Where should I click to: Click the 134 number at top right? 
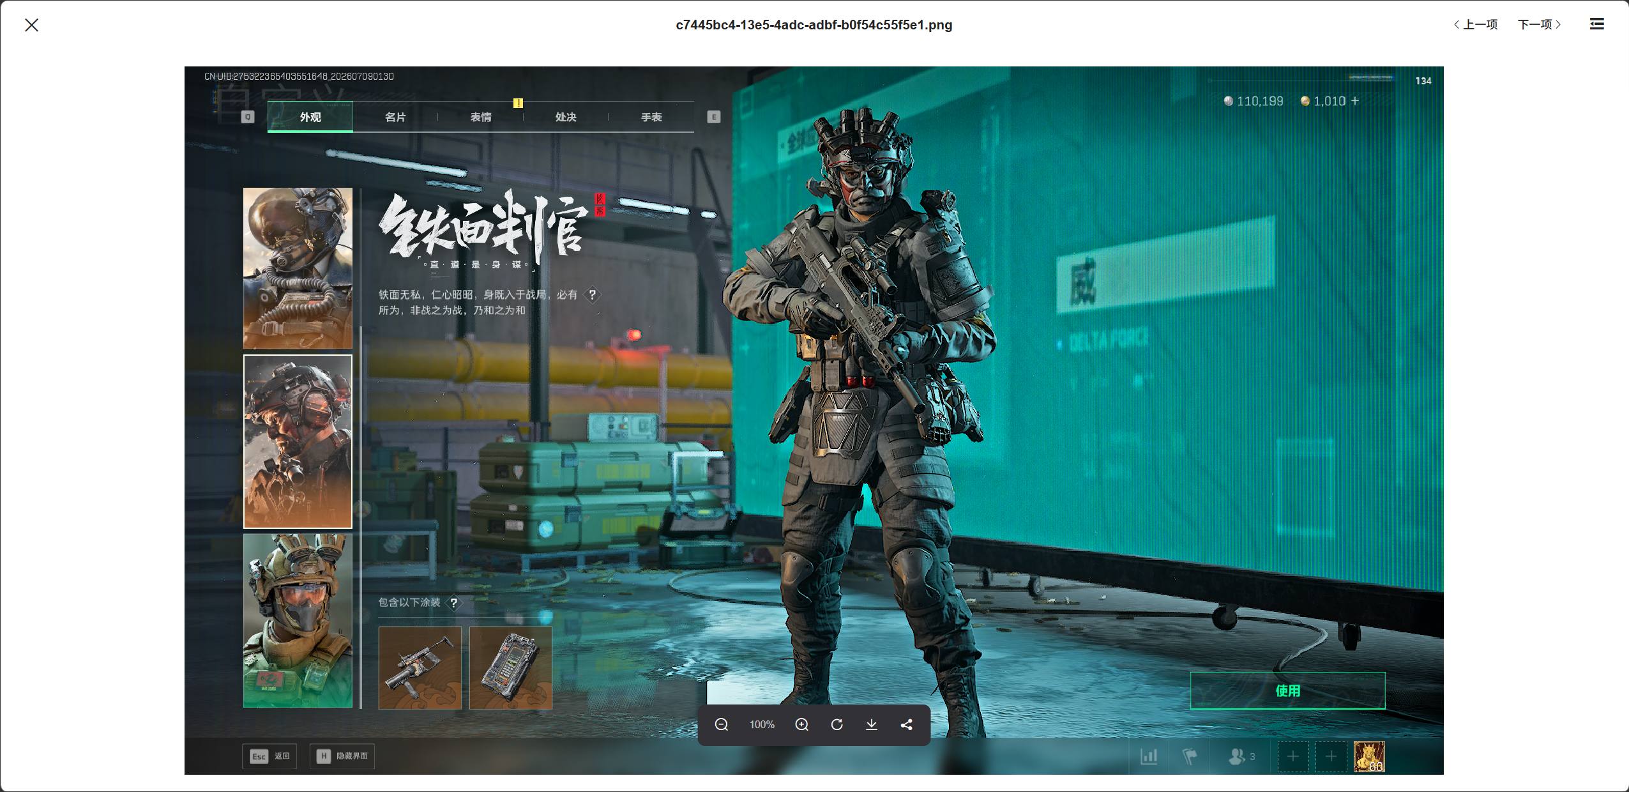click(x=1423, y=81)
